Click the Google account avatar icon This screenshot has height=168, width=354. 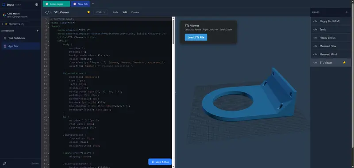click(x=4, y=15)
